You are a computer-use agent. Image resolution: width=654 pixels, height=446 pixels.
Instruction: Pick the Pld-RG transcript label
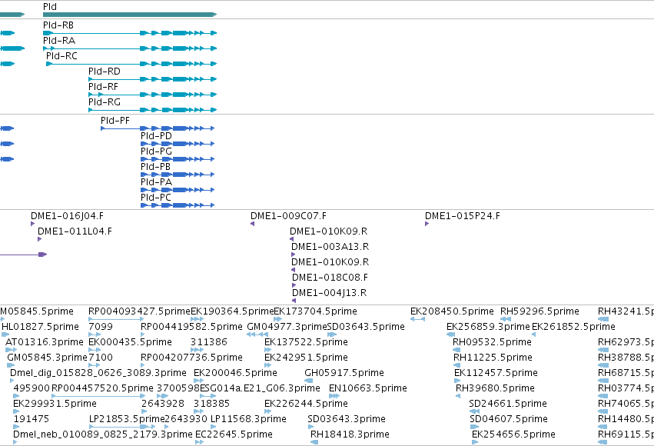(105, 102)
